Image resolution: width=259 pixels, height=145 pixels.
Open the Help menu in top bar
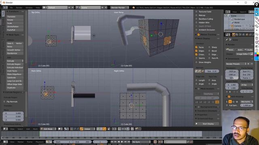[38, 8]
